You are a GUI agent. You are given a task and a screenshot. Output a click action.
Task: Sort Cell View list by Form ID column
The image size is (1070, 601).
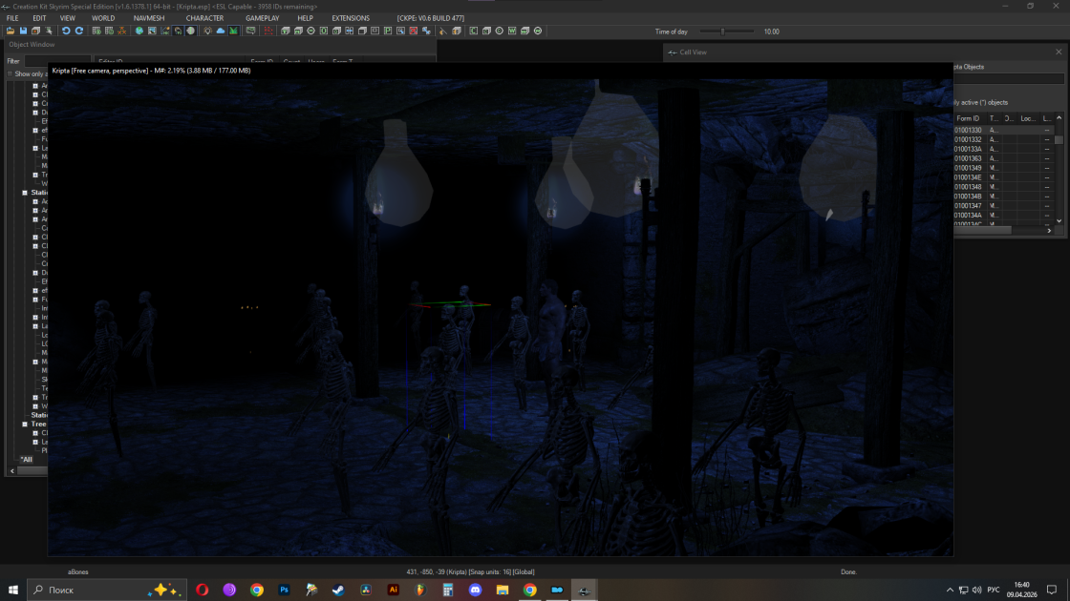pyautogui.click(x=969, y=118)
